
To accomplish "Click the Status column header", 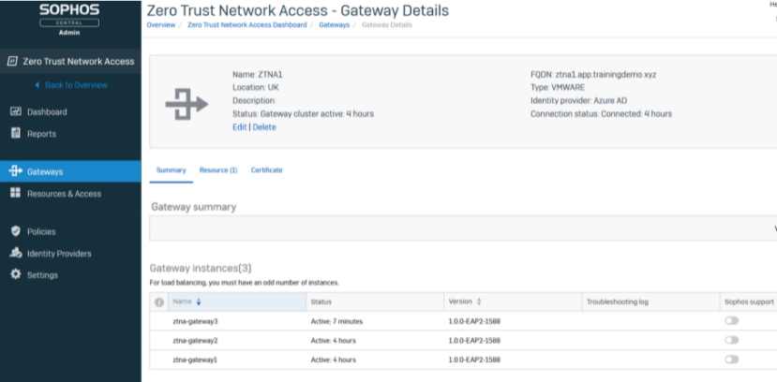I will point(375,301).
